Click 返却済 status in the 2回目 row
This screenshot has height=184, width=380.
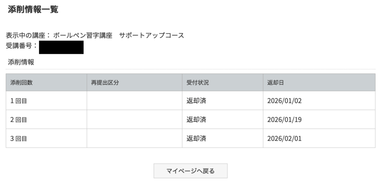(x=196, y=120)
